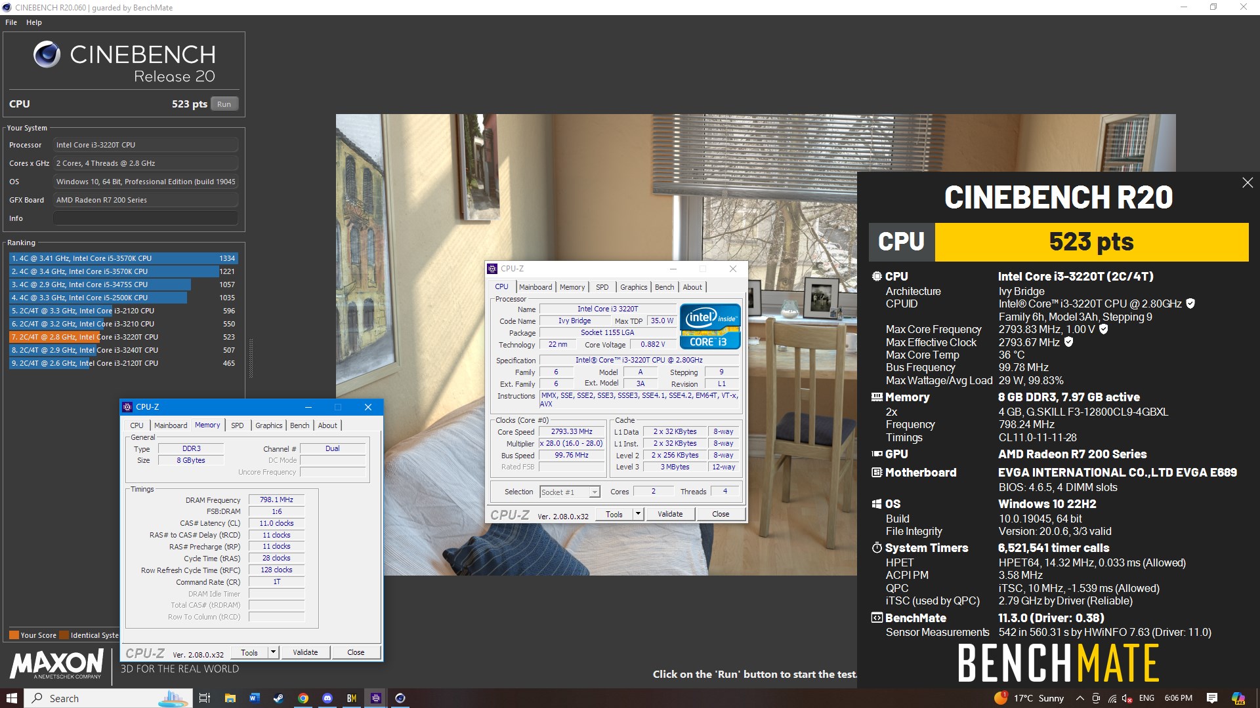The width and height of the screenshot is (1260, 708).
Task: Open the Copilot icon in taskbar
Action: (1238, 698)
